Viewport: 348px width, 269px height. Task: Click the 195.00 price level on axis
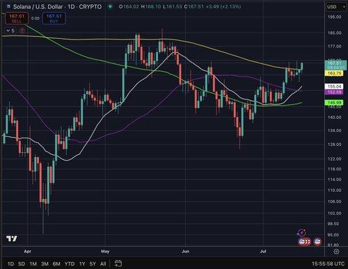pyautogui.click(x=334, y=17)
